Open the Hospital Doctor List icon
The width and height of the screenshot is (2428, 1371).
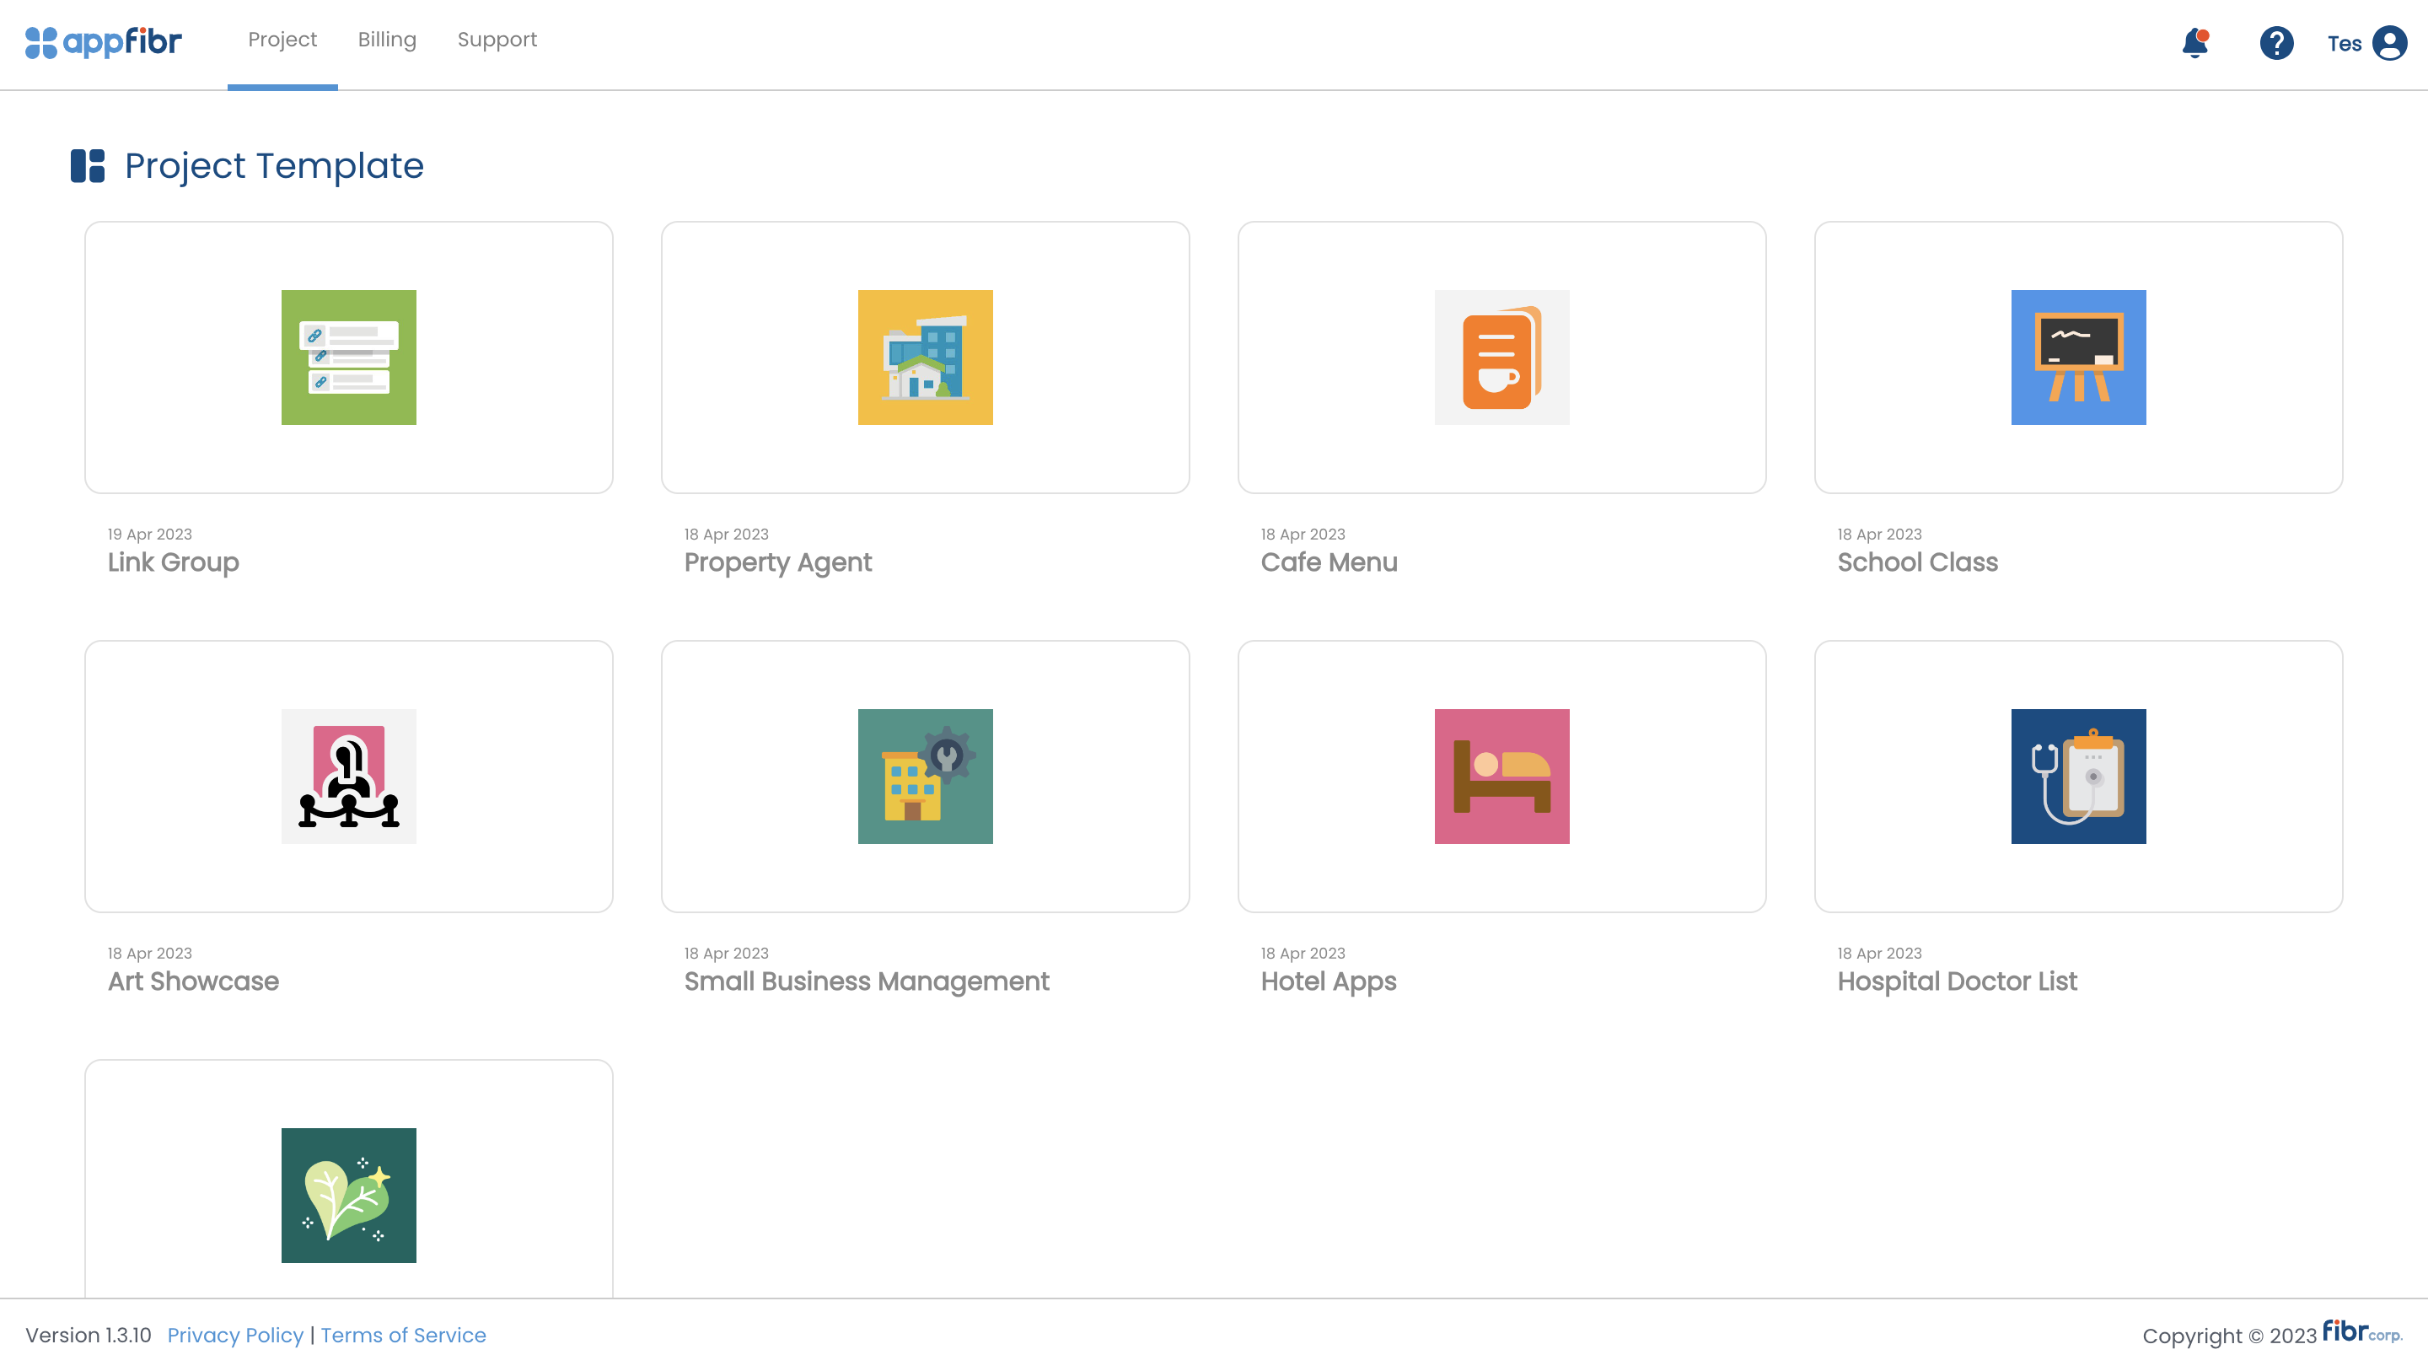point(2077,776)
